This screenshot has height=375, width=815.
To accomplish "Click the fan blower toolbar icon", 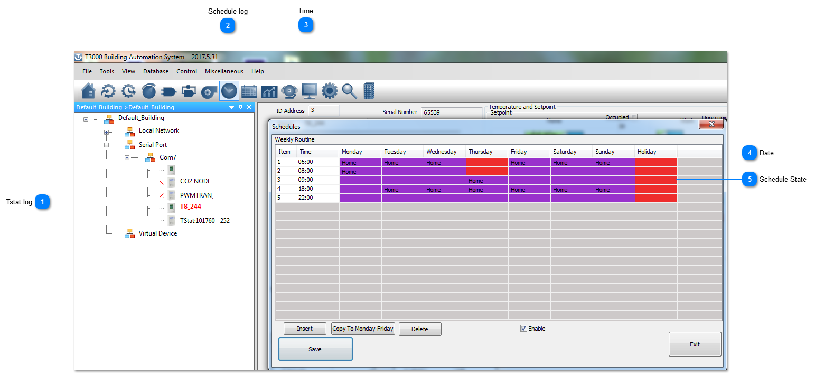I will point(209,92).
